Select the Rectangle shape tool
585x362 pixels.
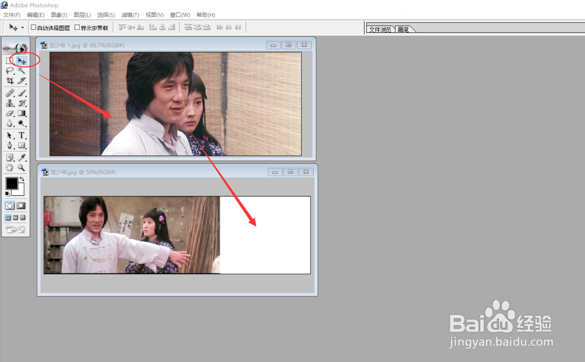click(x=22, y=146)
